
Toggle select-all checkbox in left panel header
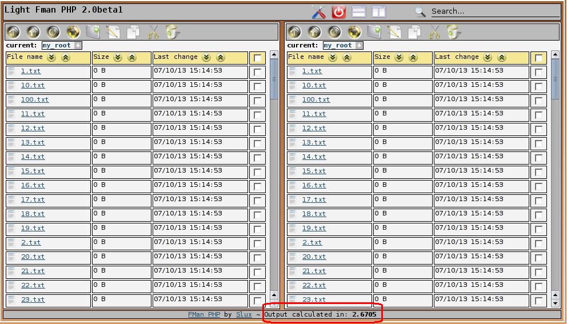click(257, 58)
